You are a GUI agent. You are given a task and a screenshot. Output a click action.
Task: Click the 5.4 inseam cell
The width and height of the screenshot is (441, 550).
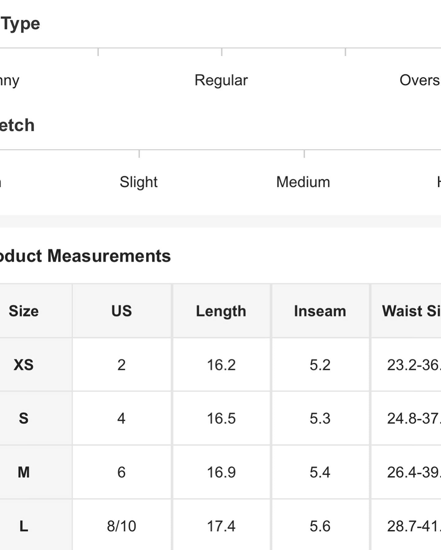[320, 472]
